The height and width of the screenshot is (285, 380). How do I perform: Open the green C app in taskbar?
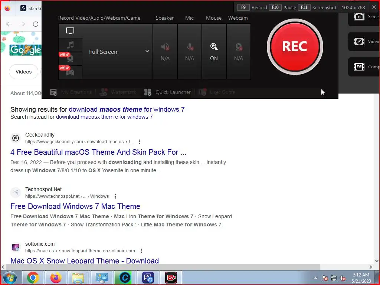point(125,278)
